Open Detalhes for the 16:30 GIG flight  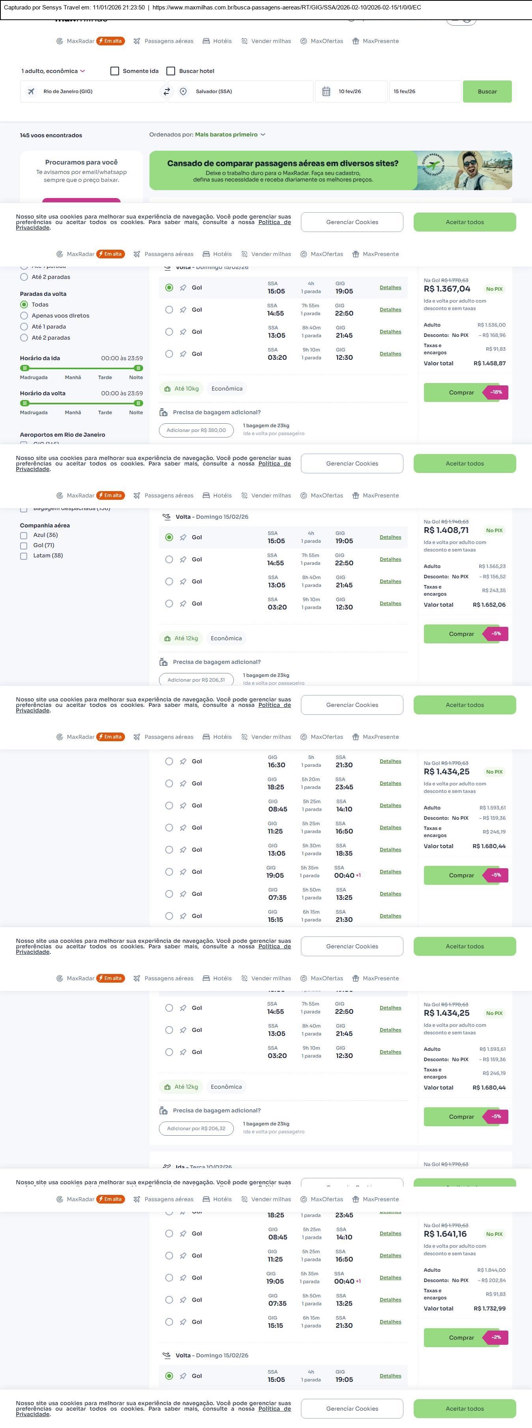coord(390,762)
